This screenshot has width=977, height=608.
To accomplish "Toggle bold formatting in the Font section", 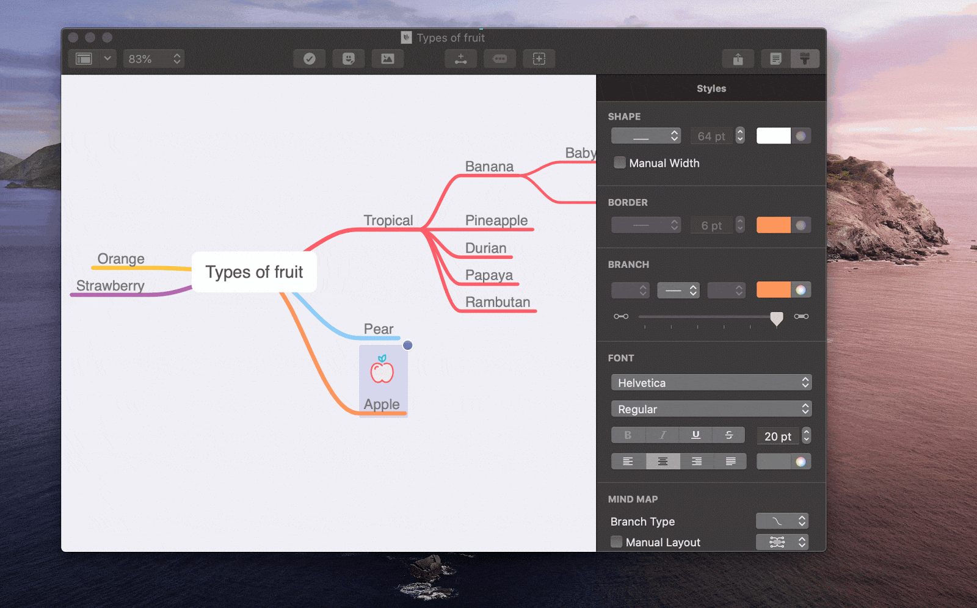I will 628,435.
